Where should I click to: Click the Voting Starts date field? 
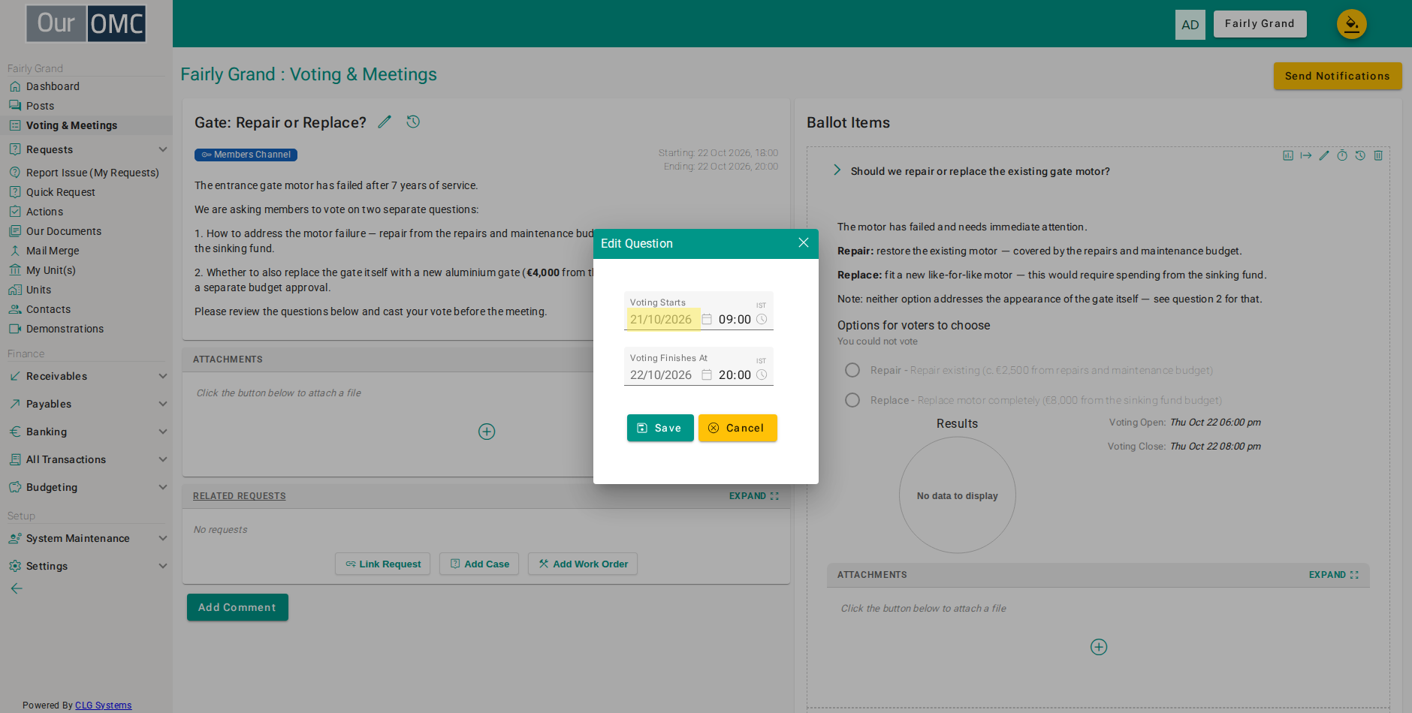click(662, 320)
